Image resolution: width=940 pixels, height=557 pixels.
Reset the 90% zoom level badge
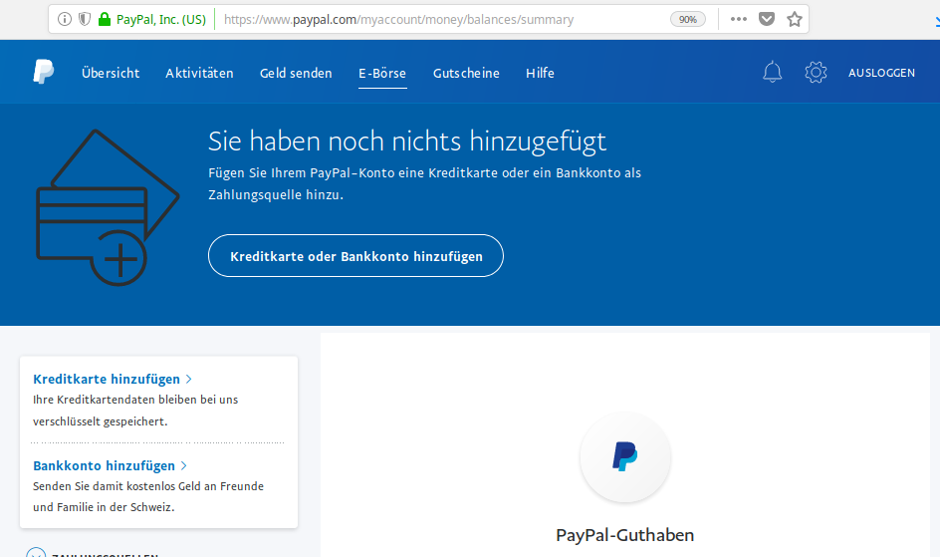point(688,19)
